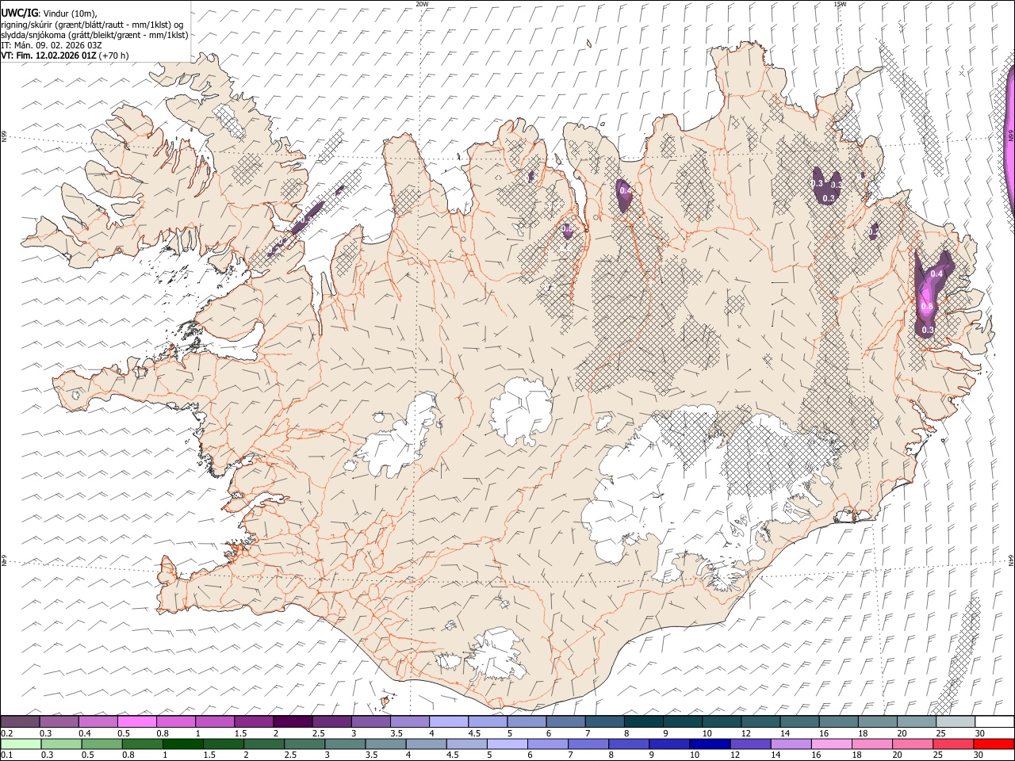The image size is (1015, 761).
Task: Click the 0.2 label in the snow legend
Action: pyautogui.click(x=6, y=732)
